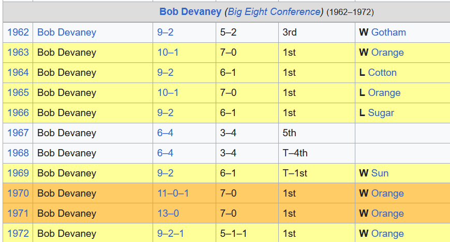Click the 9–2 record for 1962
Screen dimensions: 450x242
[x=166, y=33]
